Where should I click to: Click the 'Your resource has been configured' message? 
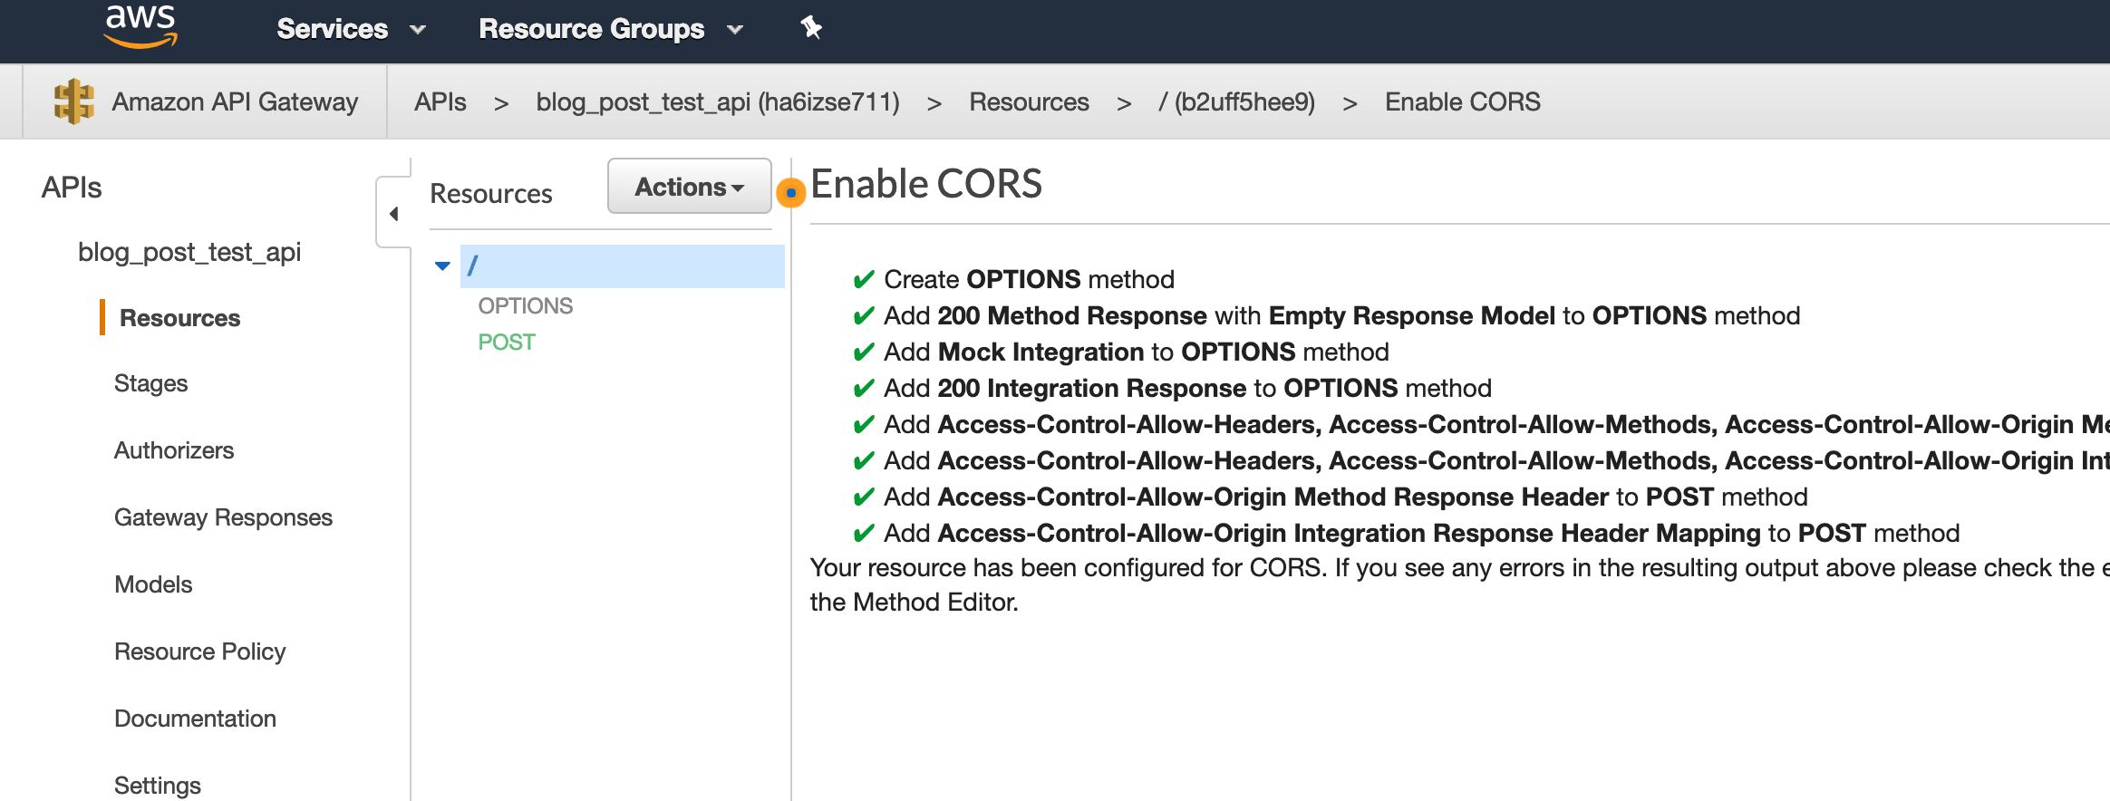[x=1459, y=584]
